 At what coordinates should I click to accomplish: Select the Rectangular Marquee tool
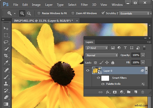(x=6, y=35)
